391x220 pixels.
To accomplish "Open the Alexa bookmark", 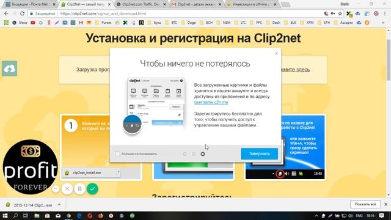I will click(x=20, y=23).
